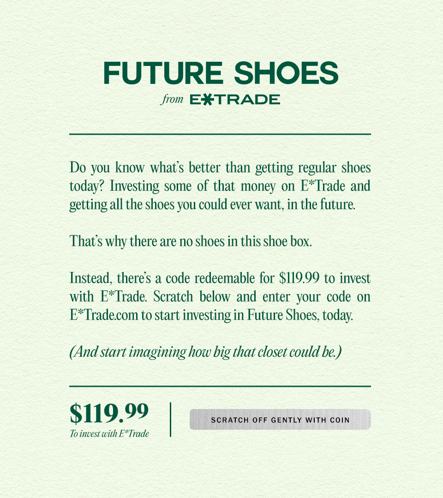Viewport: 443px width, 498px height.
Task: Click the FUTURE SHOES headline
Action: (221, 73)
